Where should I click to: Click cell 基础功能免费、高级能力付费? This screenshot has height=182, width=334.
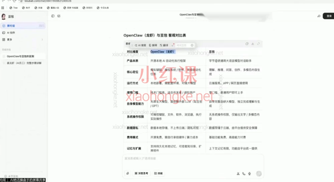pos(227,137)
